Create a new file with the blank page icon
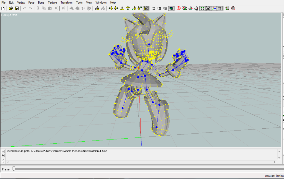284x179 pixels. tap(3, 8)
